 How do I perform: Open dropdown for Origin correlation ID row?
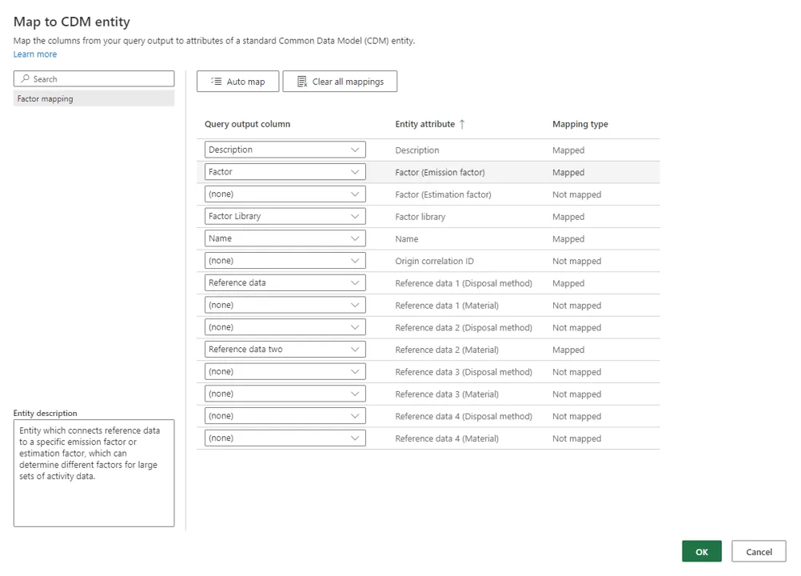pos(285,261)
